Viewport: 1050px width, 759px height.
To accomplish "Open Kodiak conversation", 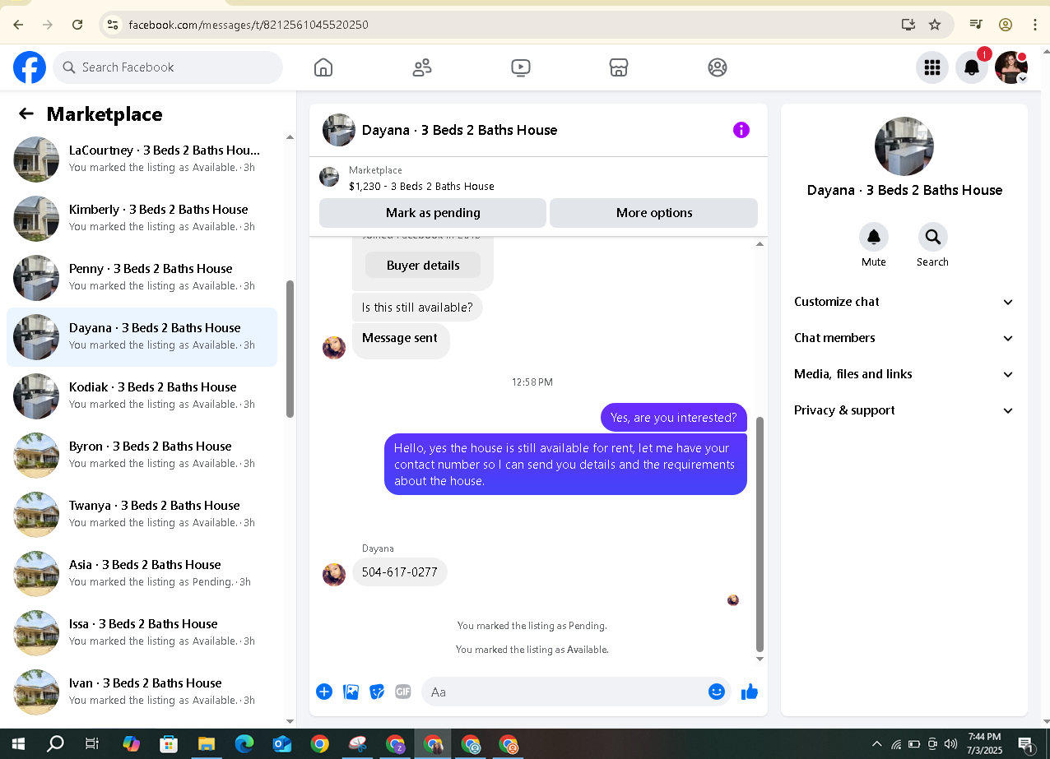I will pyautogui.click(x=142, y=396).
